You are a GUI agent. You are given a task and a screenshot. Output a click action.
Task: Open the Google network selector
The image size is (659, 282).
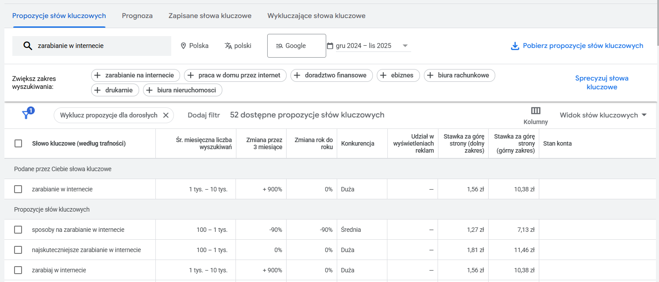pyautogui.click(x=296, y=45)
